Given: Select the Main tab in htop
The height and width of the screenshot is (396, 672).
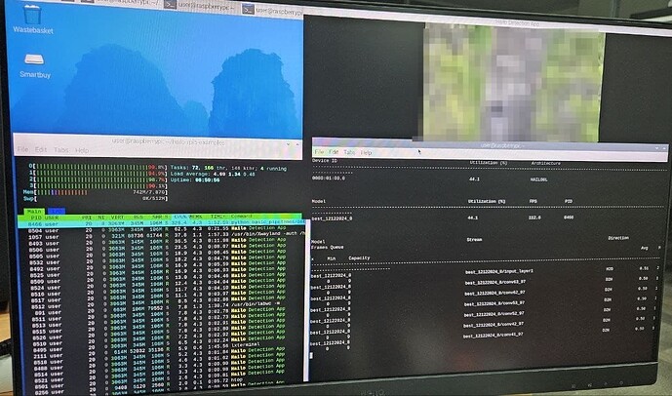Looking at the screenshot, I should 34,209.
